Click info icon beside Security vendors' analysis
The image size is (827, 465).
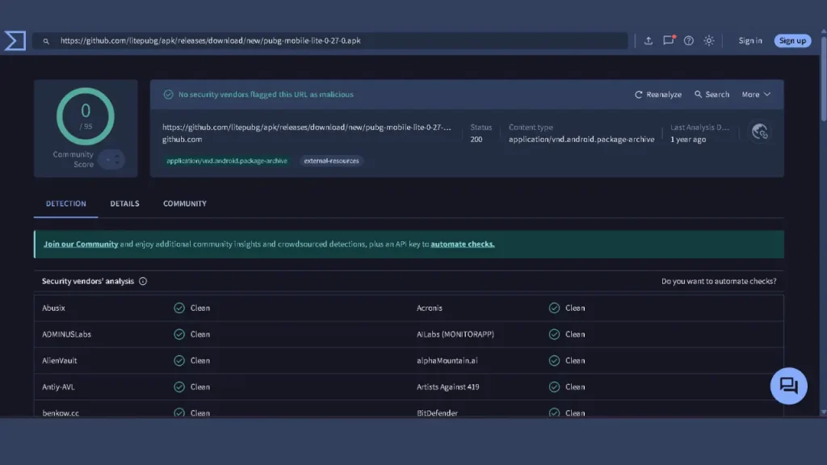pos(143,281)
